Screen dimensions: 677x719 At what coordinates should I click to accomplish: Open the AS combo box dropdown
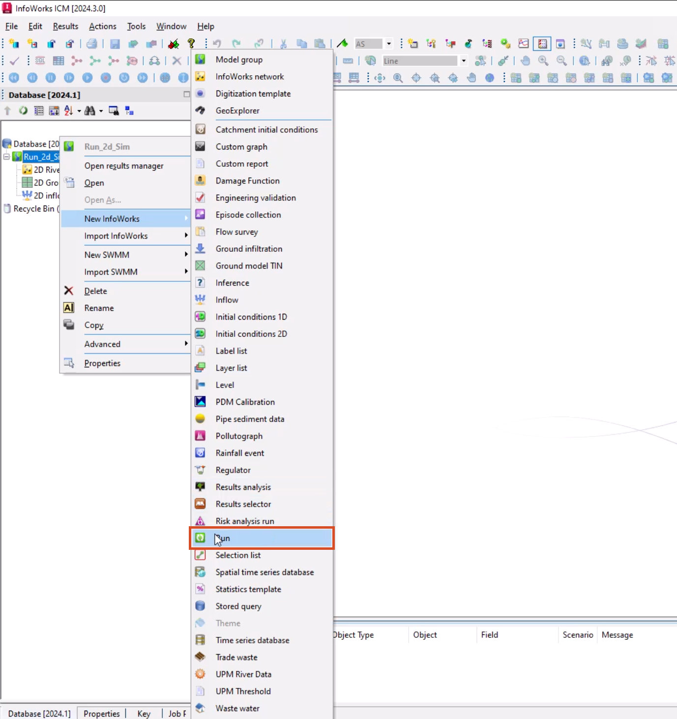click(389, 44)
